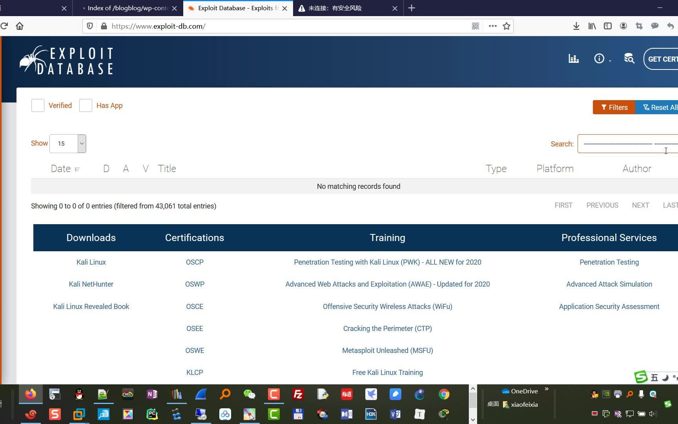Image resolution: width=678 pixels, height=424 pixels.
Task: Tick the Verified checkbox
Action: [38, 106]
